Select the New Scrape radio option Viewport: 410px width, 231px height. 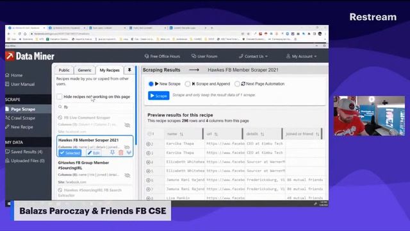(x=151, y=84)
